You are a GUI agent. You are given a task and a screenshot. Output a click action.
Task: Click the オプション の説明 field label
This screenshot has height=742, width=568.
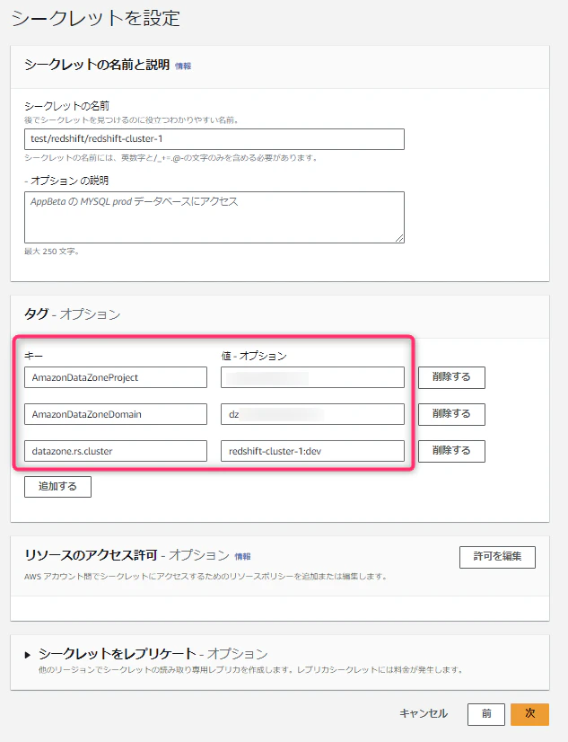tap(66, 181)
